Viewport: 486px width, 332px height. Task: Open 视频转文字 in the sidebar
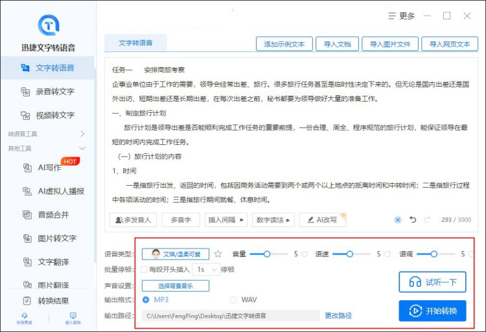[x=48, y=115]
